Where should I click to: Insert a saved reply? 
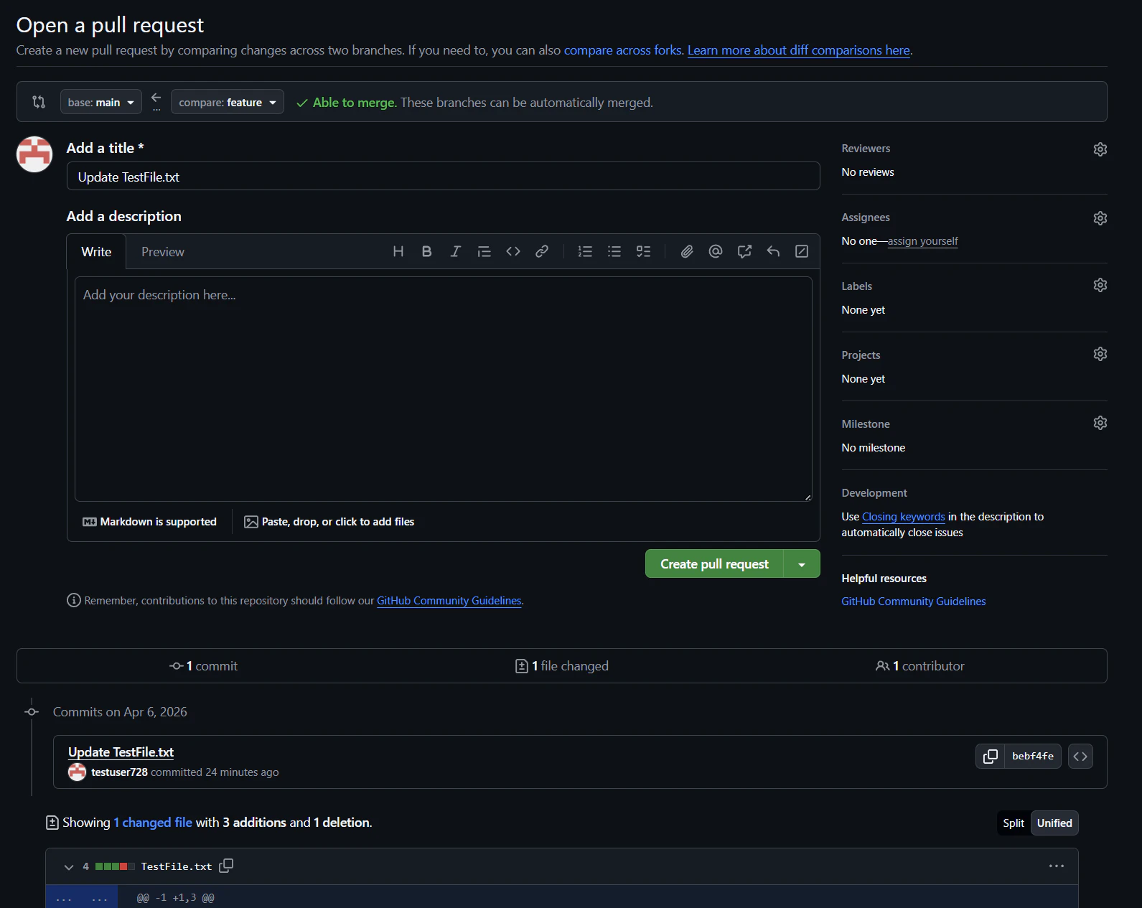[773, 251]
